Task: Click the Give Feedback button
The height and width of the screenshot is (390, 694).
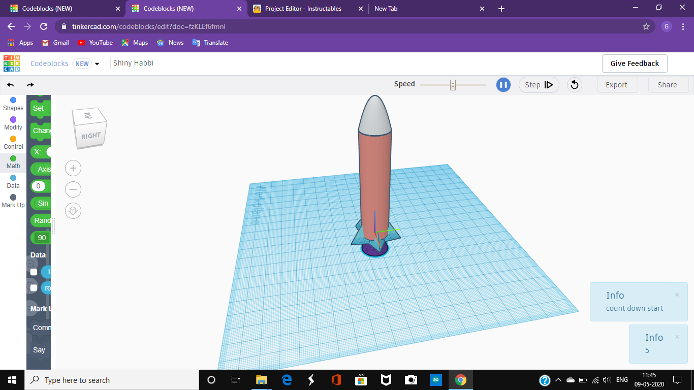Action: click(x=634, y=63)
